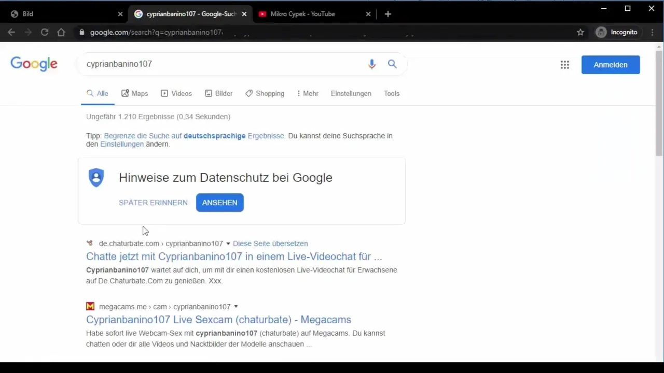The width and height of the screenshot is (664, 373).
Task: Click the Anmelden sign-in button
Action: 611,65
